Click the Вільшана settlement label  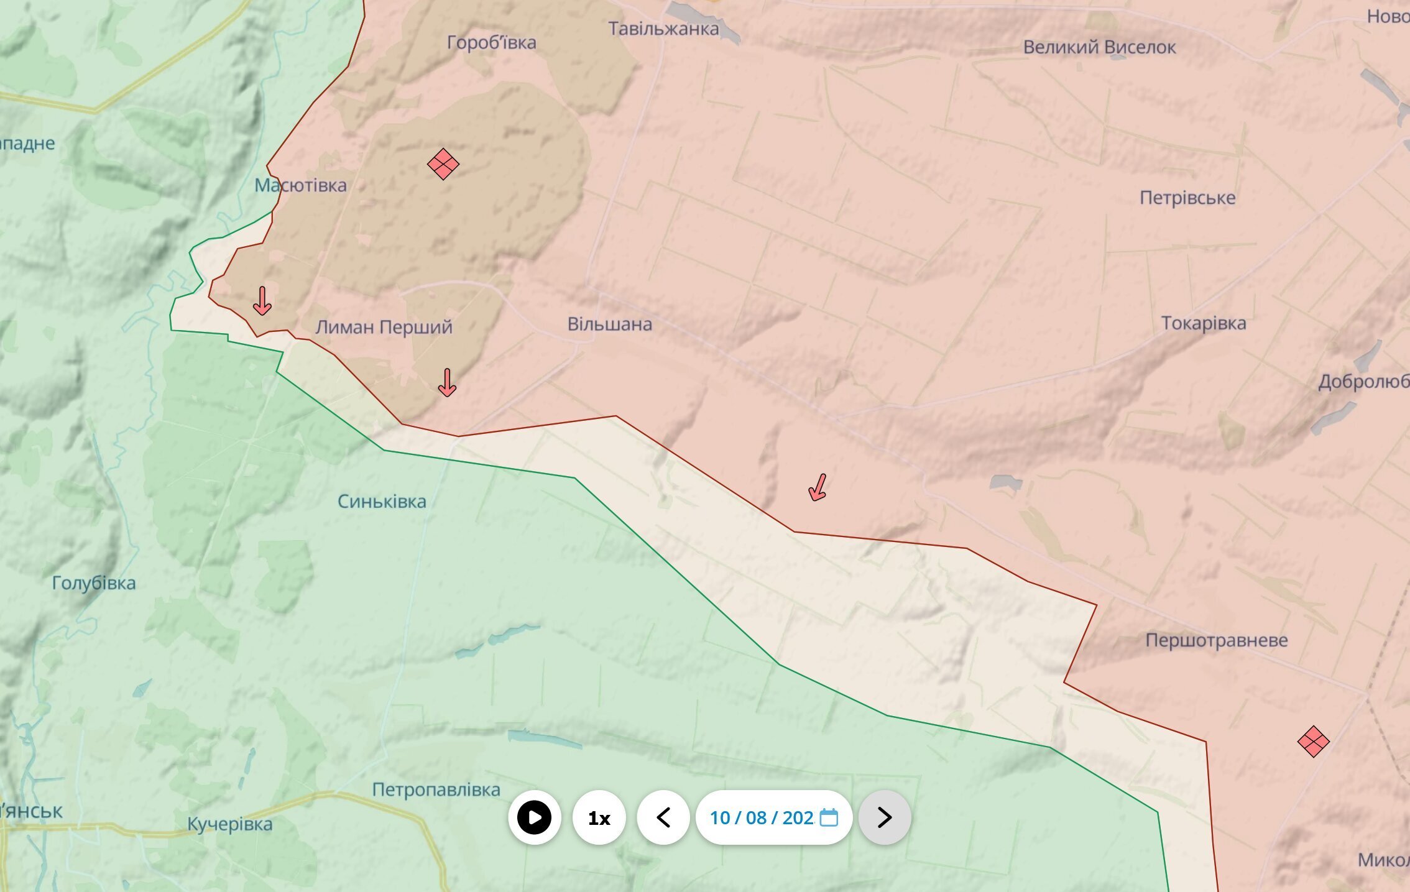point(609,324)
